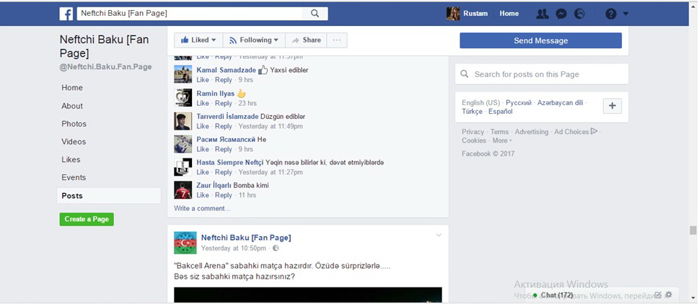Image resolution: width=699 pixels, height=304 pixels.
Task: Click Write a comment field
Action: [x=203, y=208]
